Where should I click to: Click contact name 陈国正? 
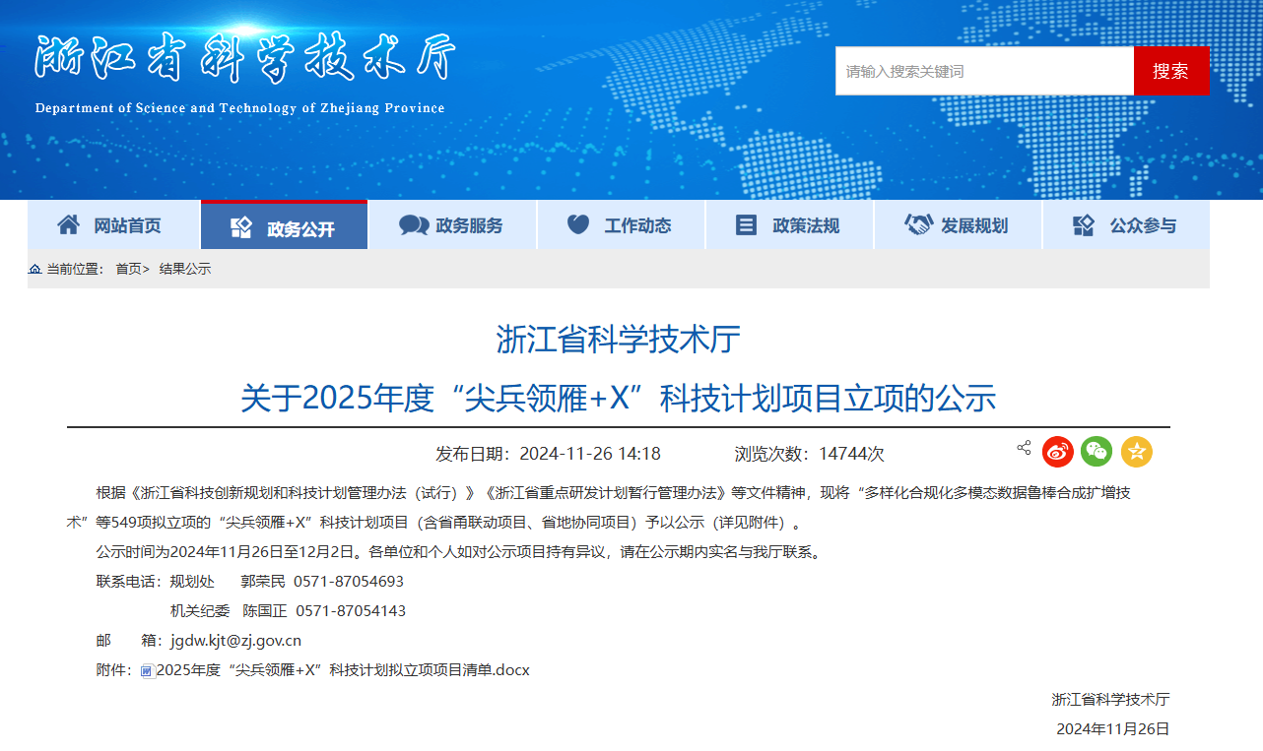(x=265, y=611)
